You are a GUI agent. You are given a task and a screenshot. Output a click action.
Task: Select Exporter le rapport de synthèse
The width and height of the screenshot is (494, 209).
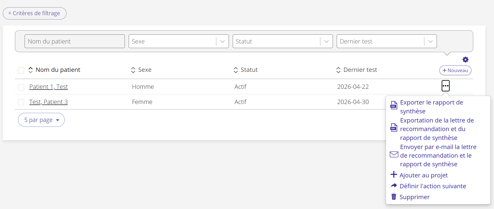click(x=431, y=107)
